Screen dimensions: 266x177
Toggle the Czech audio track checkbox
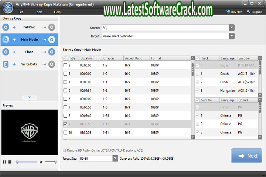point(197,74)
